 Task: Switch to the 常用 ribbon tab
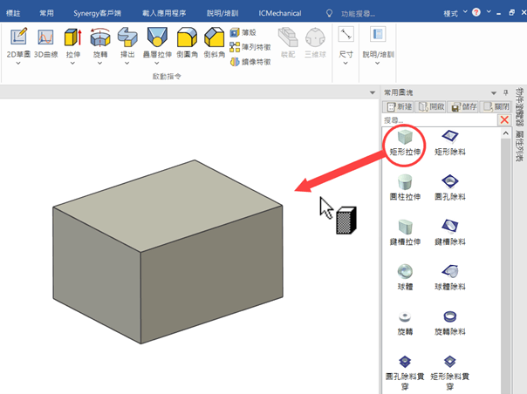point(46,13)
